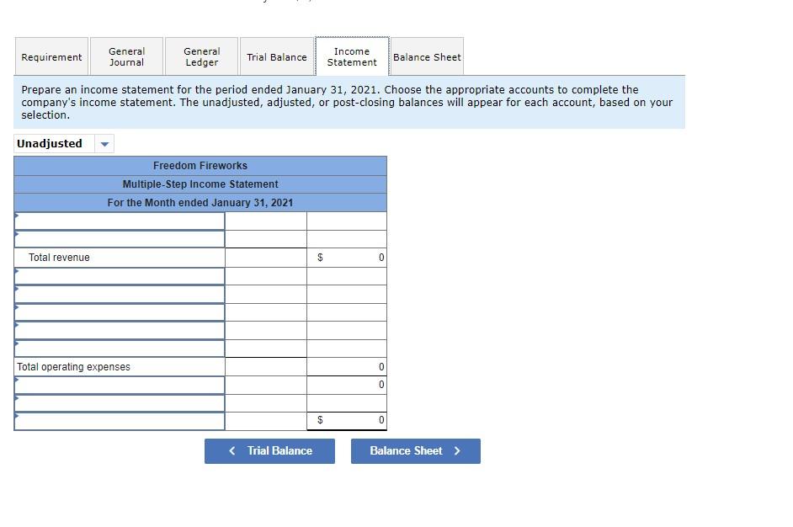The height and width of the screenshot is (527, 793).
Task: Click the Balance Sheet navigation button
Action: [415, 450]
